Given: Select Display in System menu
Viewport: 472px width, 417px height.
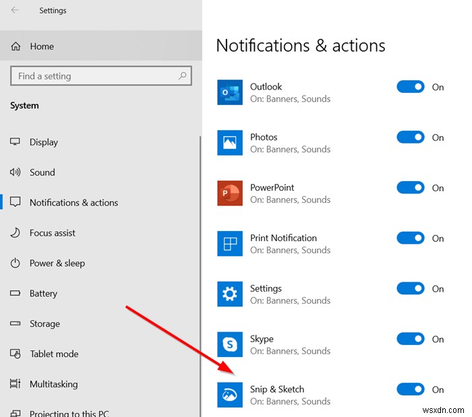Looking at the screenshot, I should [100, 142].
